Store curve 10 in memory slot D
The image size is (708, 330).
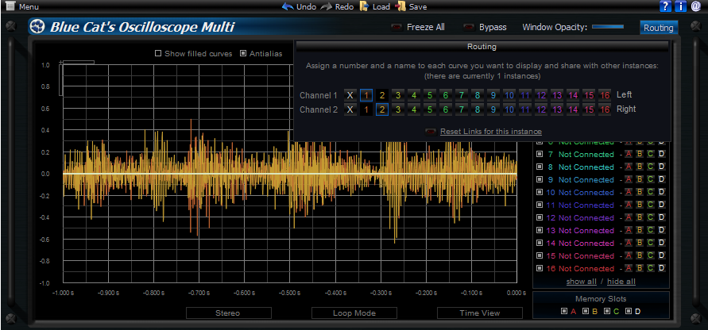pyautogui.click(x=661, y=192)
